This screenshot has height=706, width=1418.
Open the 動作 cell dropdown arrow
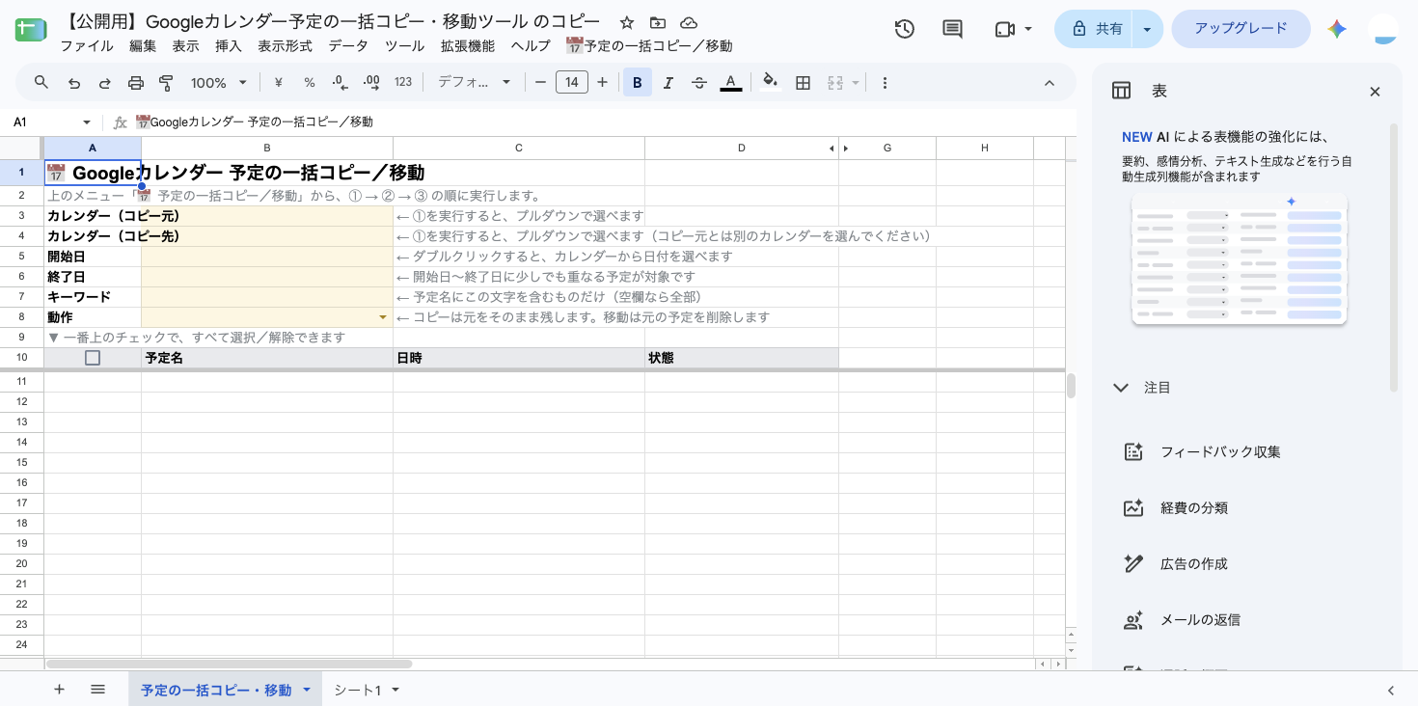pos(383,317)
